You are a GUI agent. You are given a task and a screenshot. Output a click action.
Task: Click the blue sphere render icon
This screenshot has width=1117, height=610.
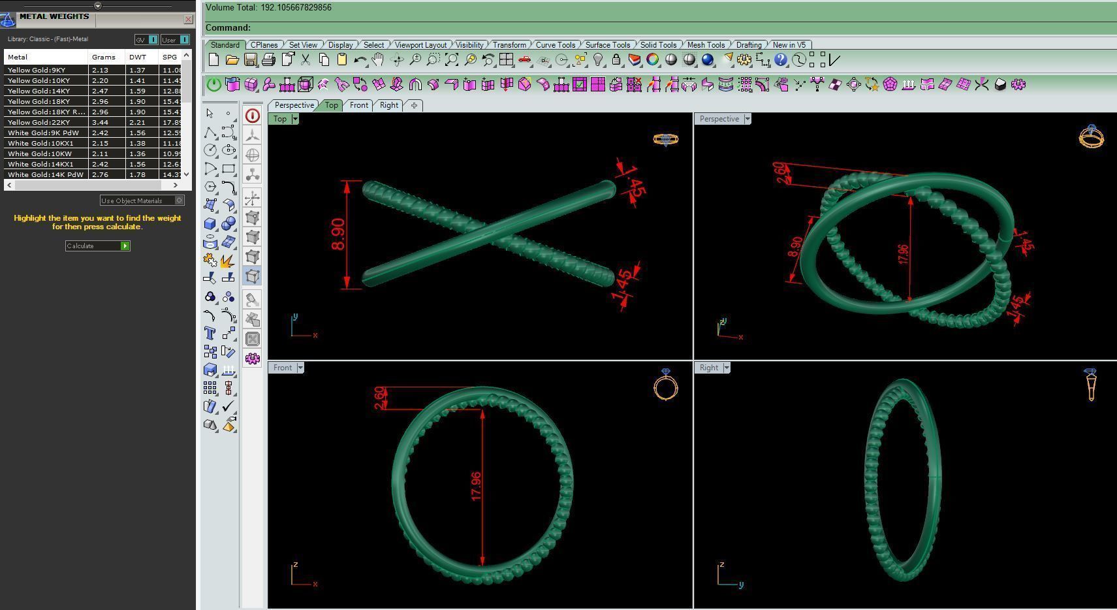pyautogui.click(x=707, y=60)
